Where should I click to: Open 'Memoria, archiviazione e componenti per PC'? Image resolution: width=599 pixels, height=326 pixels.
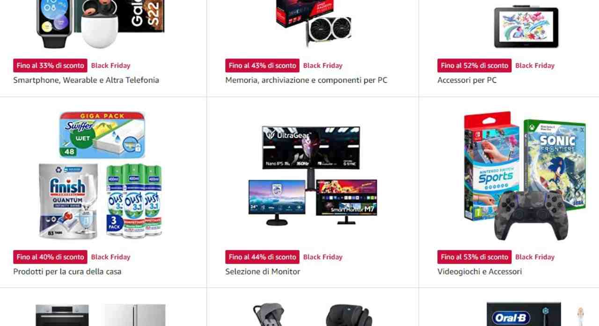pos(306,80)
